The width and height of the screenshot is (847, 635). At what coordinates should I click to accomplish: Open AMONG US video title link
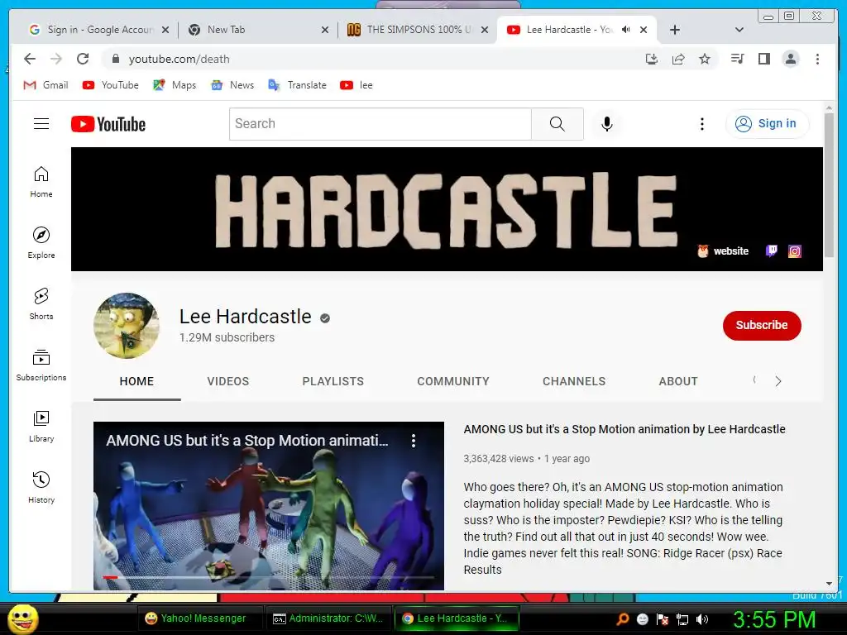tap(624, 429)
